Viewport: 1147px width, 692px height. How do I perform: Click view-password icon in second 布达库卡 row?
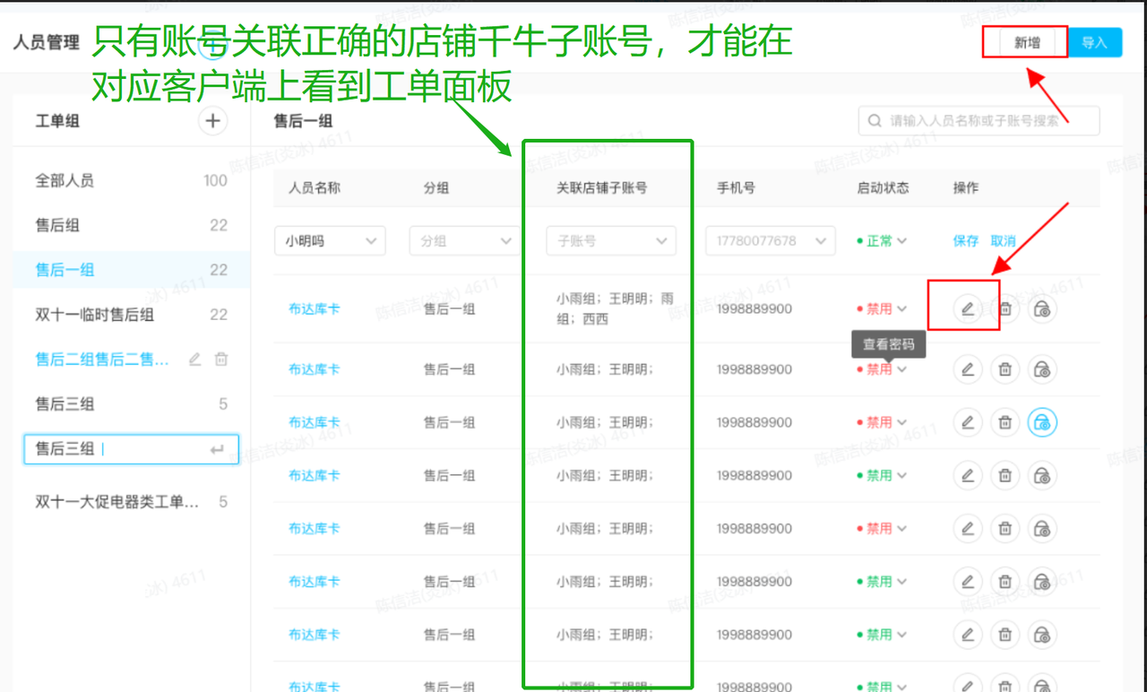pos(1043,369)
